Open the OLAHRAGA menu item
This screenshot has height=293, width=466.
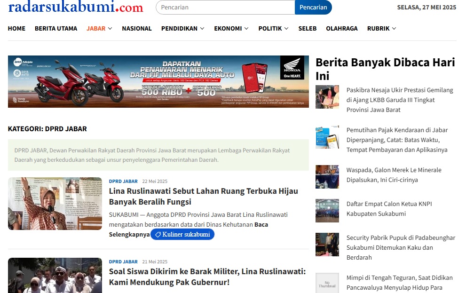click(342, 29)
